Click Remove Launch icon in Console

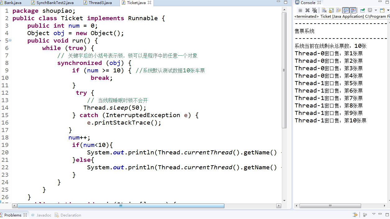307,10
